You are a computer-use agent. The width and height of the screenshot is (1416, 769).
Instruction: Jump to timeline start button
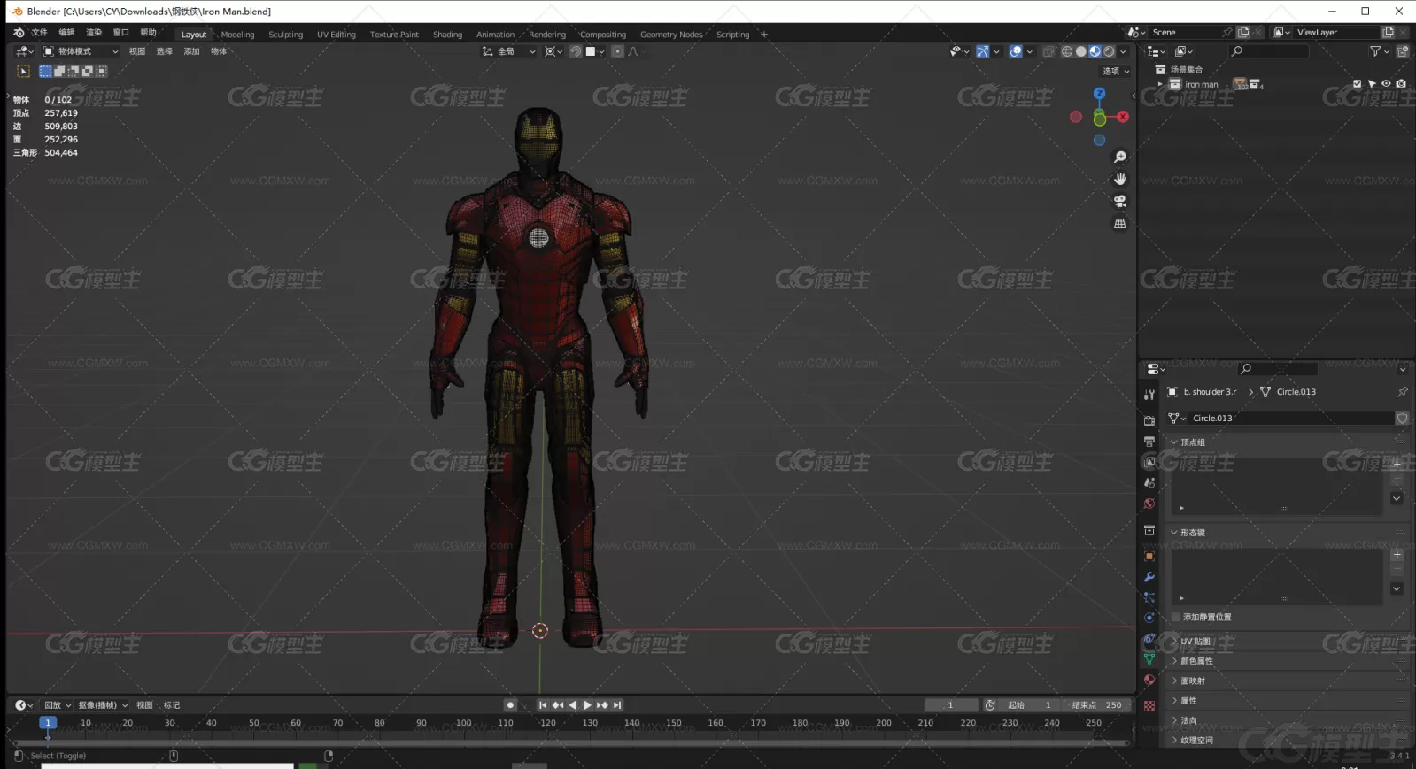pyautogui.click(x=543, y=705)
